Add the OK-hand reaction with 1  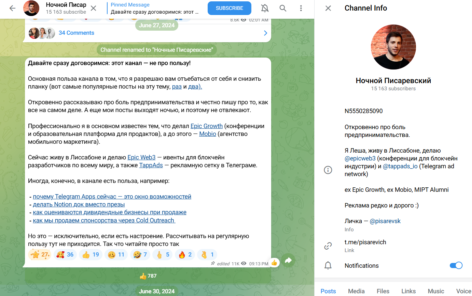pyautogui.click(x=207, y=255)
